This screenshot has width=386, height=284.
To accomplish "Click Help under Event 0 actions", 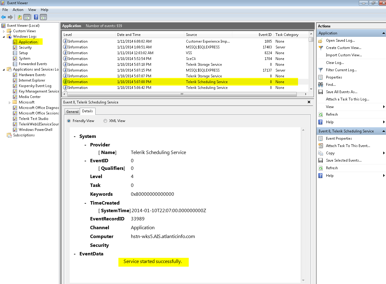I will click(x=330, y=176).
